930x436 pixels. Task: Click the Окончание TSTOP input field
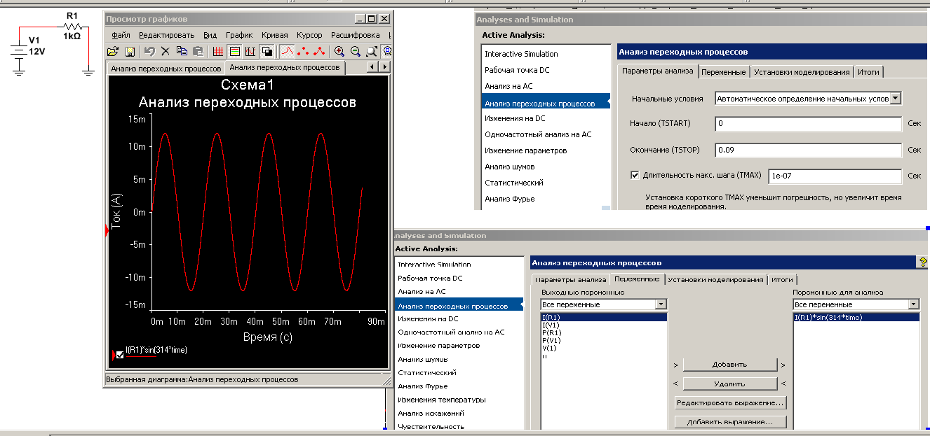tap(807, 149)
